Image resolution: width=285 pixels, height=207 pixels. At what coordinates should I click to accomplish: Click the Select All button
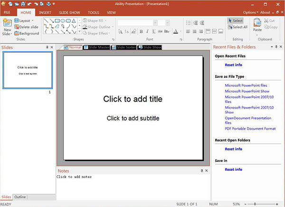(237, 27)
